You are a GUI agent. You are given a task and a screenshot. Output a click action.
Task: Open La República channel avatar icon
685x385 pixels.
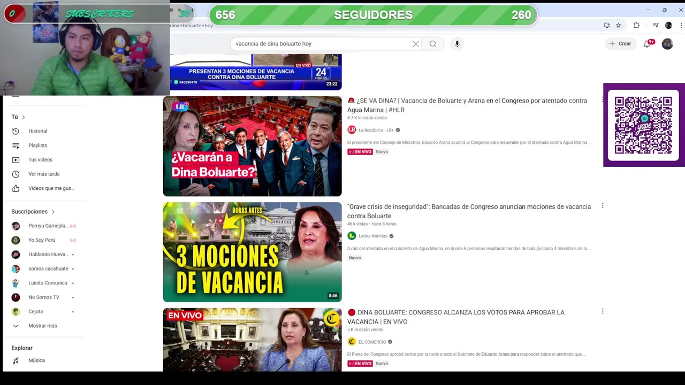(x=352, y=130)
